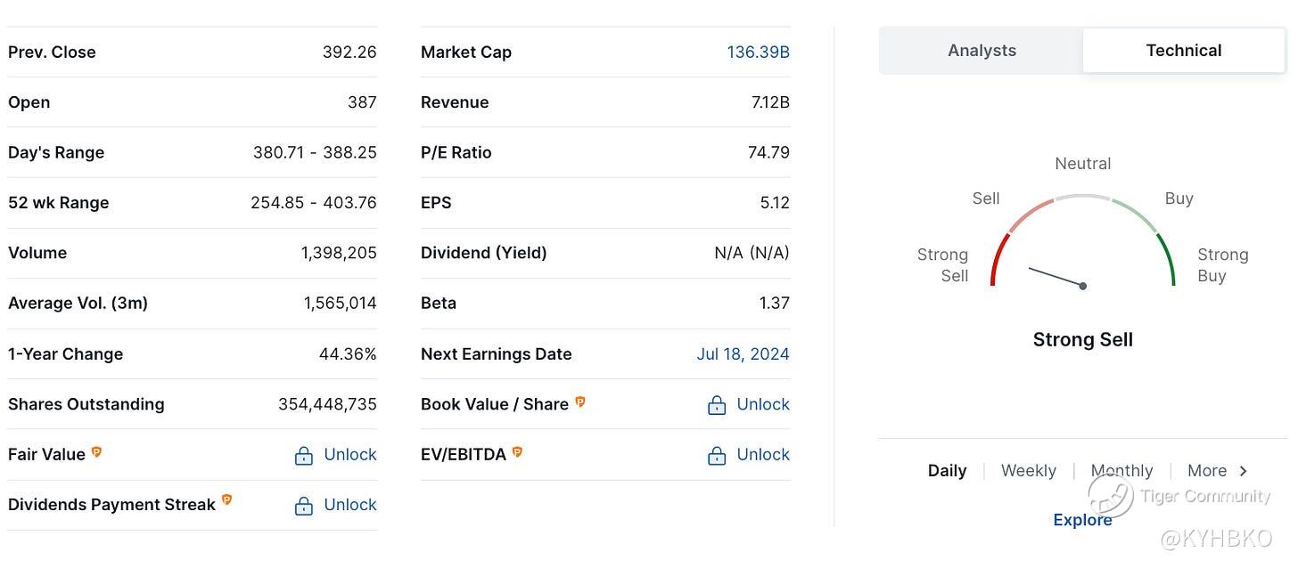1298x568 pixels.
Task: Click the pro badge next to Dividends Payment Streak
Action: coord(226,500)
